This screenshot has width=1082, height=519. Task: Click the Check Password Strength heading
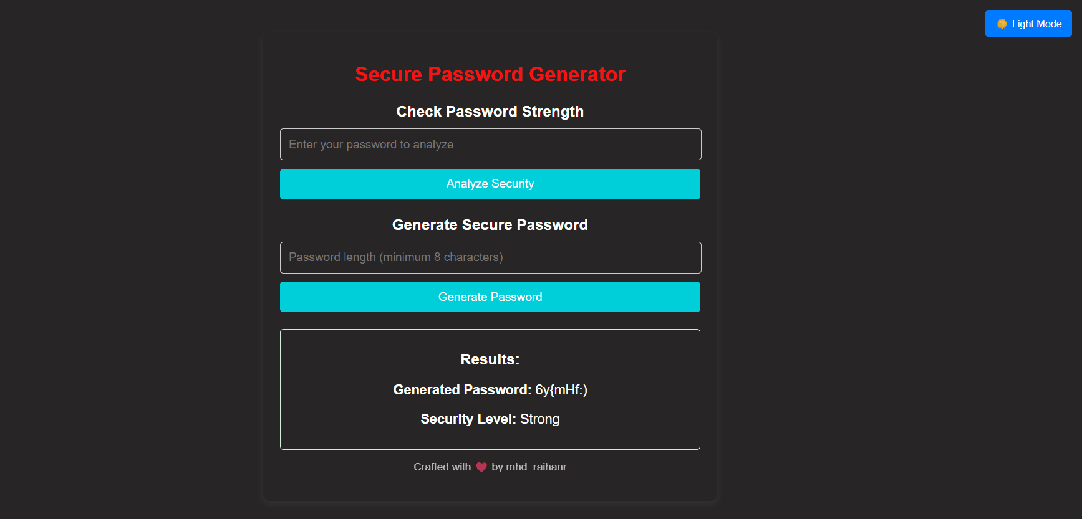[490, 112]
